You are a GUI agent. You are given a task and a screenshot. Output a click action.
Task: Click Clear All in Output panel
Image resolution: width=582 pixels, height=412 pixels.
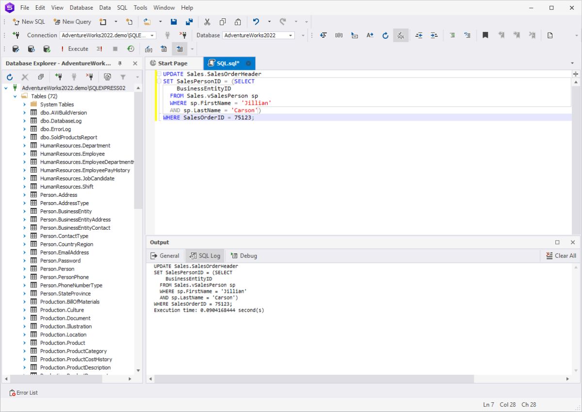(x=561, y=256)
